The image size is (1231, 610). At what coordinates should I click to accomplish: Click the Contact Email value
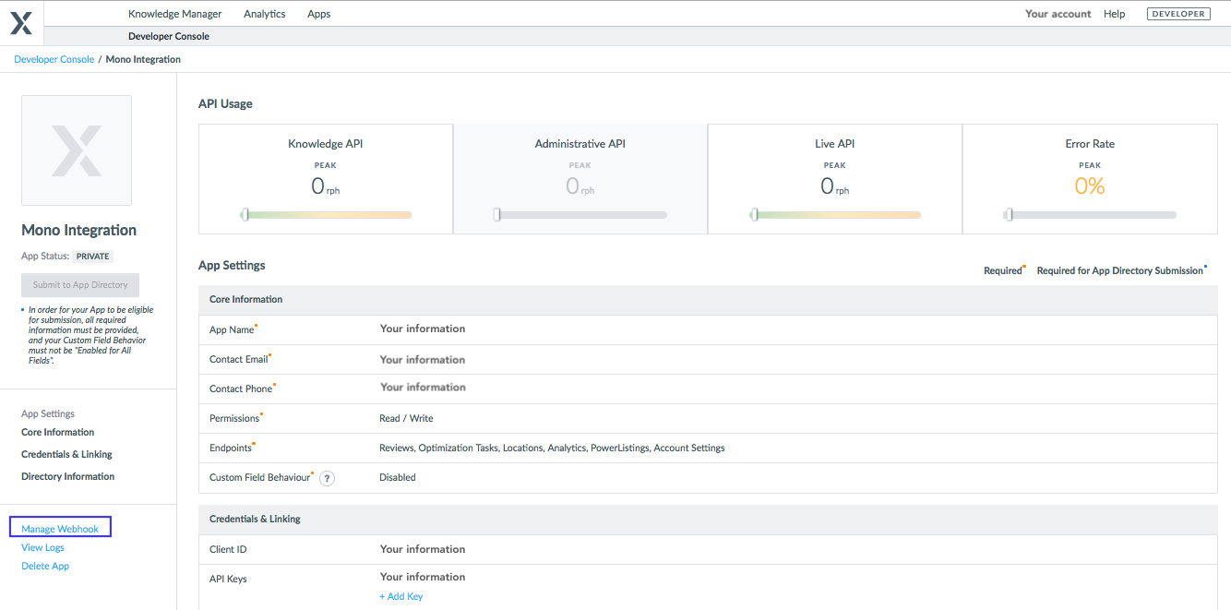pos(423,360)
